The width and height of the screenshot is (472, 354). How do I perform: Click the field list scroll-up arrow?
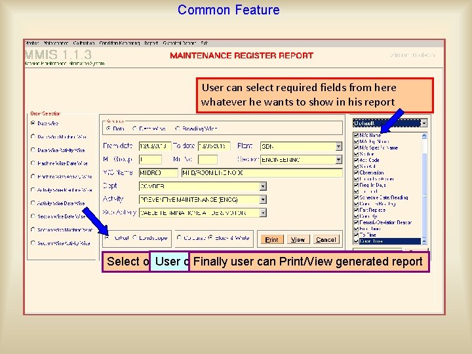pyautogui.click(x=424, y=136)
